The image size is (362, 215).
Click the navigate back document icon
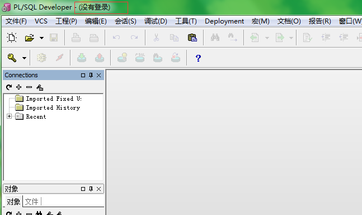[255, 38]
